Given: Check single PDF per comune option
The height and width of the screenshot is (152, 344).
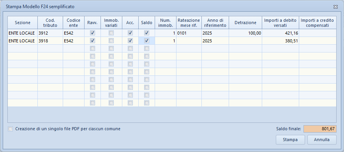Looking at the screenshot, I should (10, 129).
